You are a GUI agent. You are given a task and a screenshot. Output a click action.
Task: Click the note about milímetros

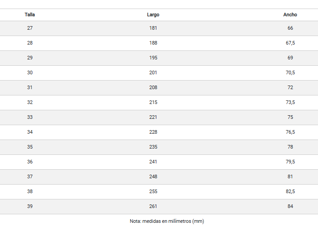pyautogui.click(x=167, y=221)
